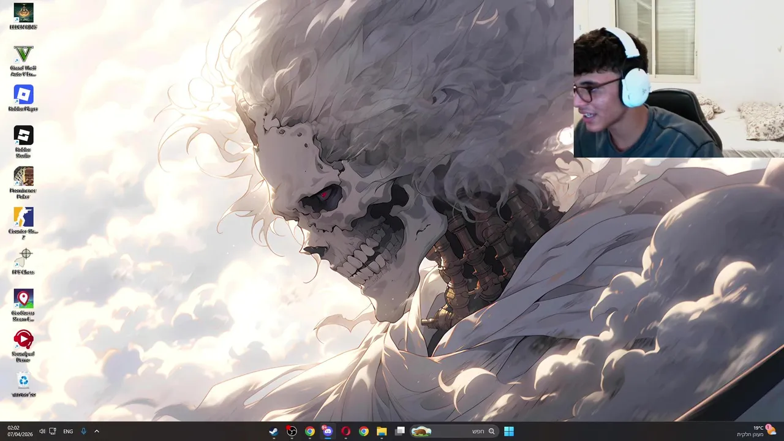
Task: Select the Recycle Bin desktop icon
Action: 23,384
